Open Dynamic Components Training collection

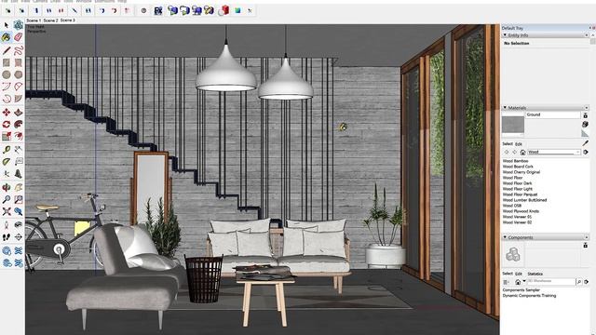click(x=529, y=296)
